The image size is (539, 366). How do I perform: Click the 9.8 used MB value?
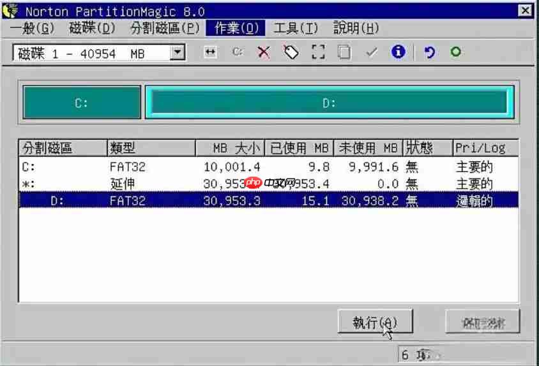[x=319, y=167]
